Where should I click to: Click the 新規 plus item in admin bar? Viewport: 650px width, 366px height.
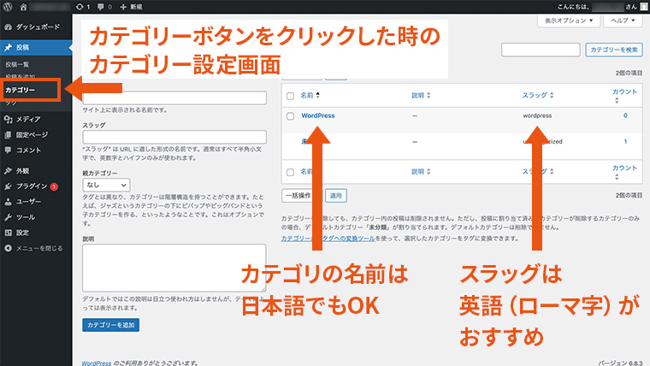131,7
